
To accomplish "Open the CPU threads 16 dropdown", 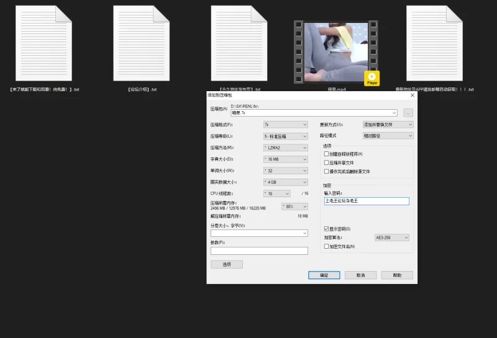I will coord(276,193).
